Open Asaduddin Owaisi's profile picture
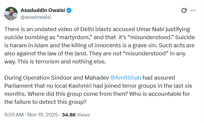The image size is (204, 123). [11, 13]
